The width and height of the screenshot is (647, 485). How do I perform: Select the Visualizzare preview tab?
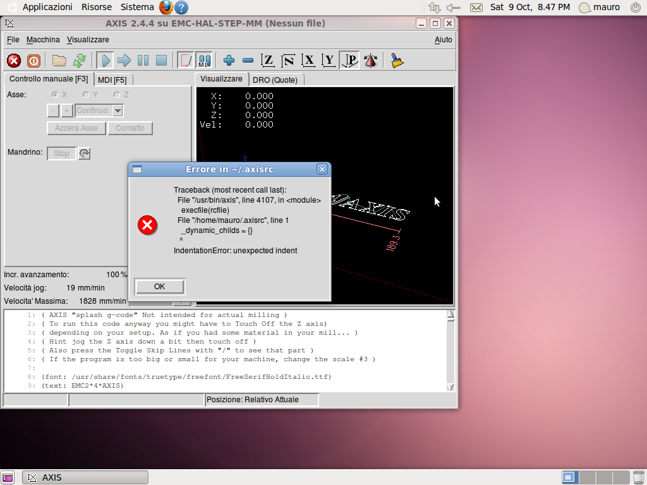(222, 79)
